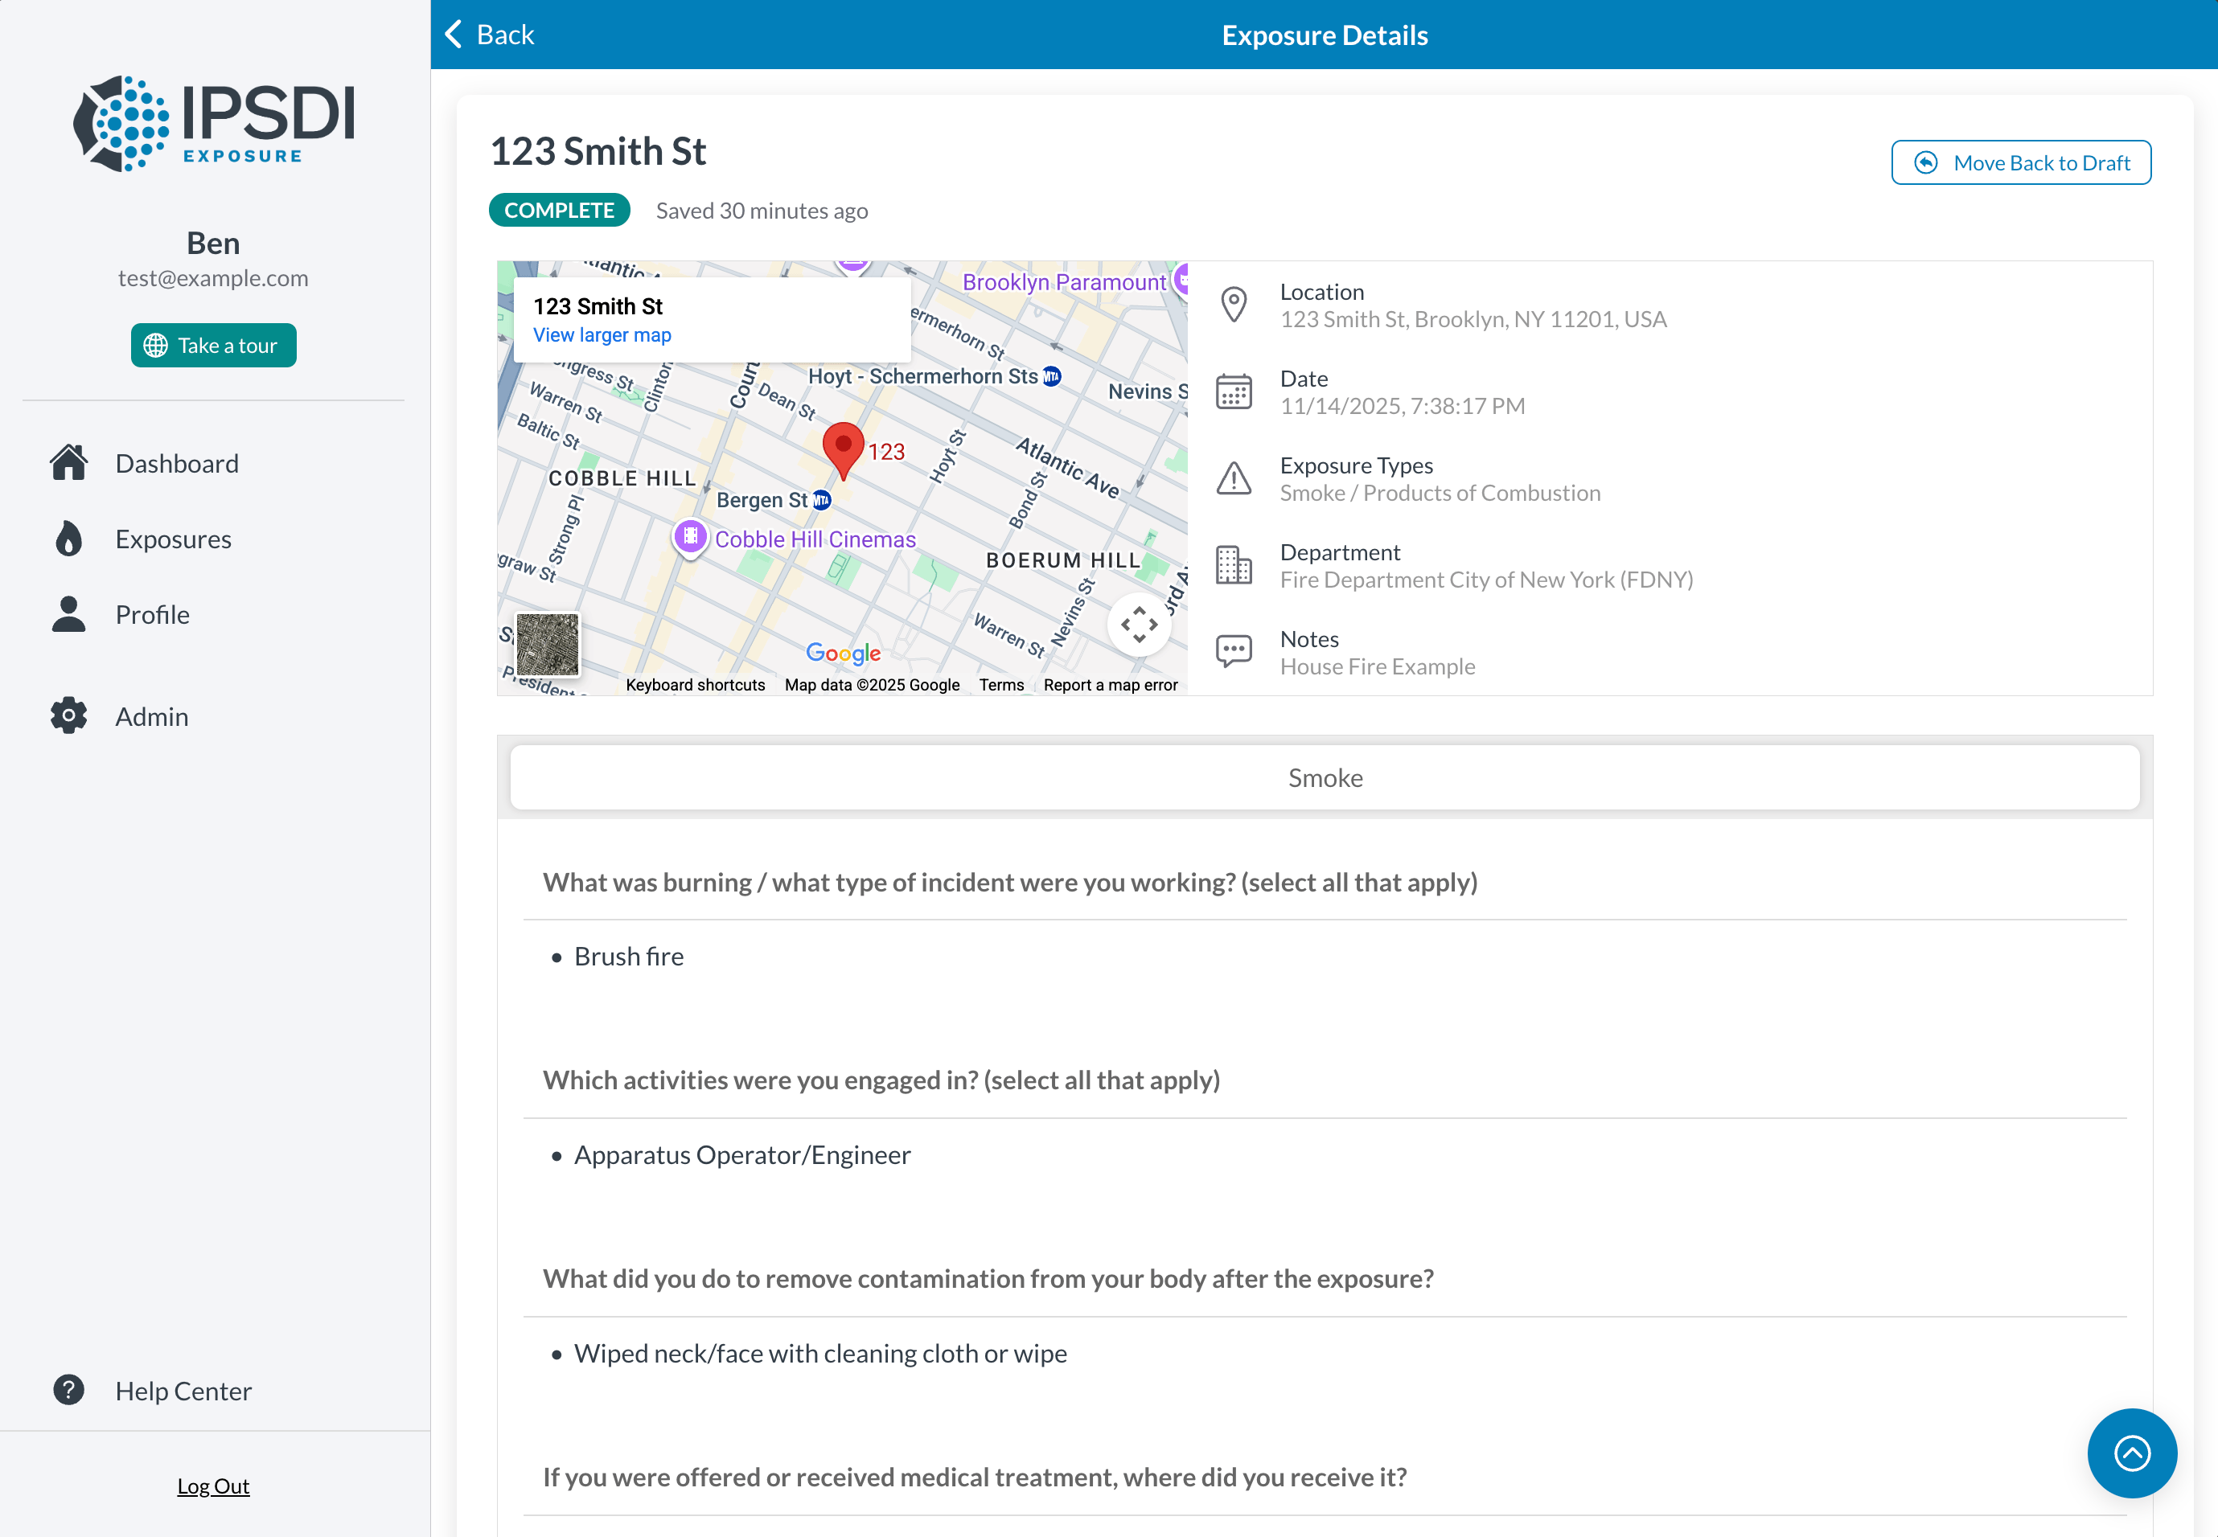The height and width of the screenshot is (1537, 2218).
Task: Click the Move Back to Draft button
Action: pos(2020,162)
